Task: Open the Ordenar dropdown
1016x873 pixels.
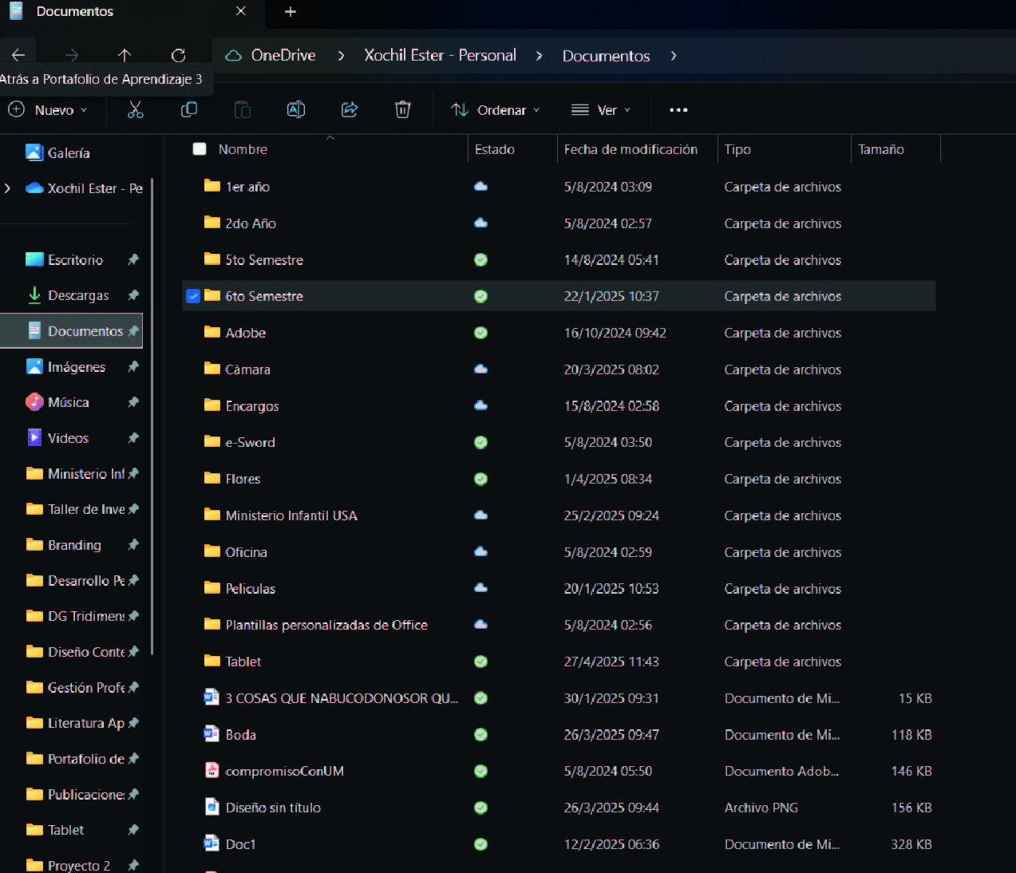Action: (496, 110)
